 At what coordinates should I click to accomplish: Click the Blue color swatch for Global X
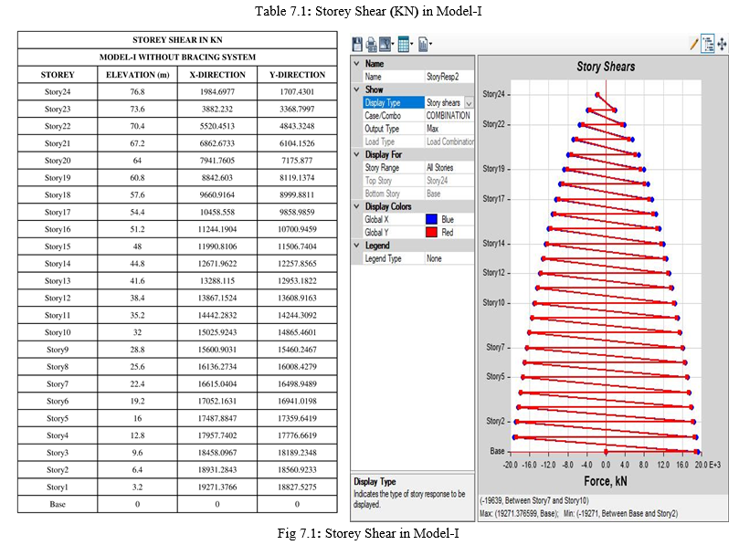(x=432, y=219)
